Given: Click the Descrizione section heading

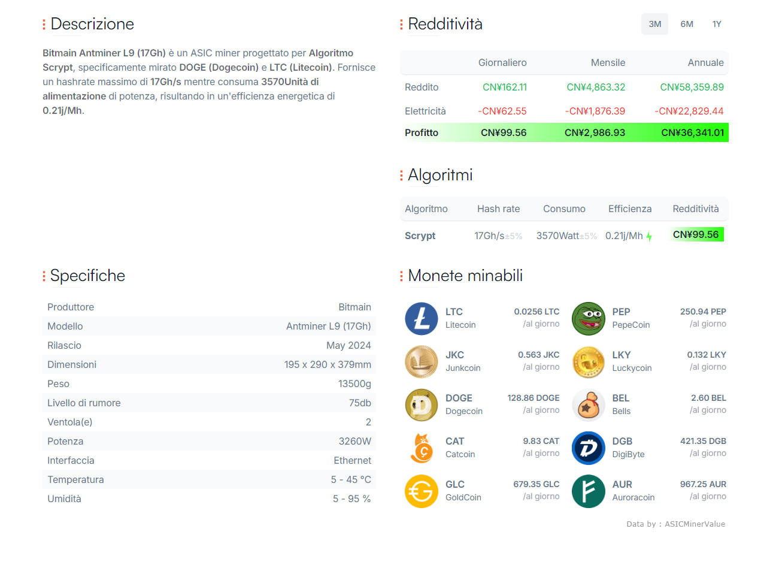Looking at the screenshot, I should (x=92, y=24).
